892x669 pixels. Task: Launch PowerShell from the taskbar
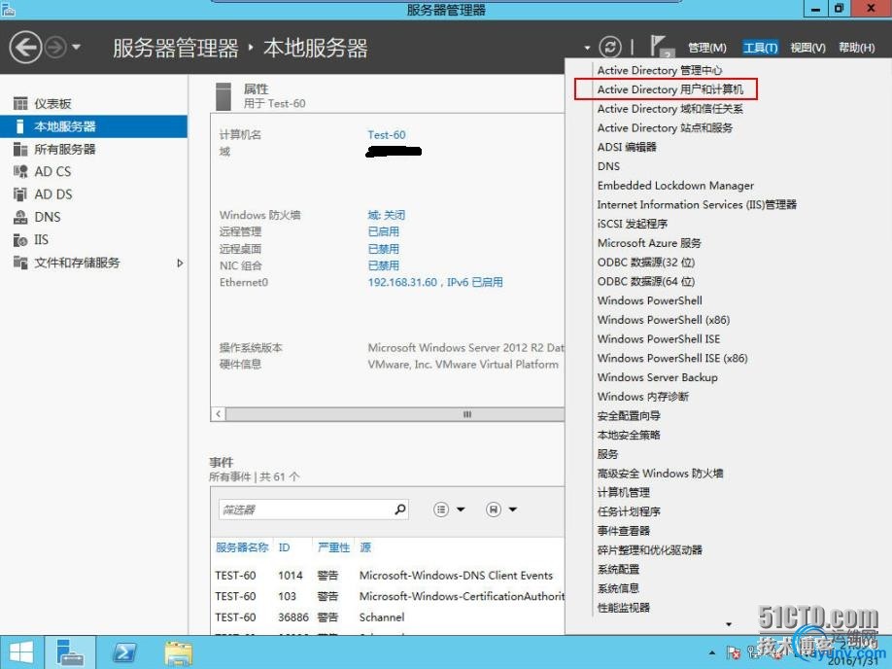pyautogui.click(x=124, y=652)
